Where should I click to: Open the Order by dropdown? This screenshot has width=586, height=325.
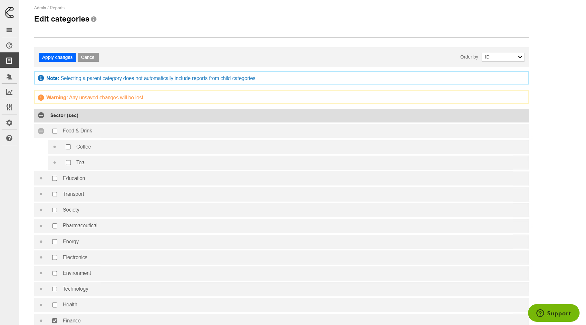[x=503, y=57]
